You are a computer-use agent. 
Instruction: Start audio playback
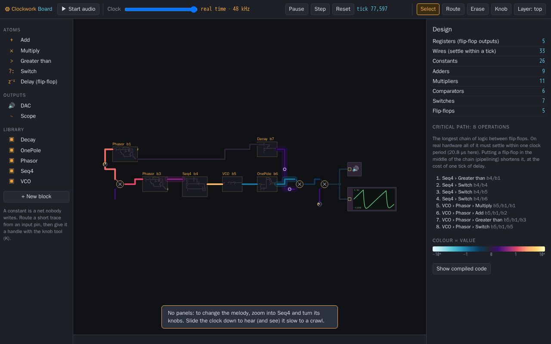[x=78, y=9]
